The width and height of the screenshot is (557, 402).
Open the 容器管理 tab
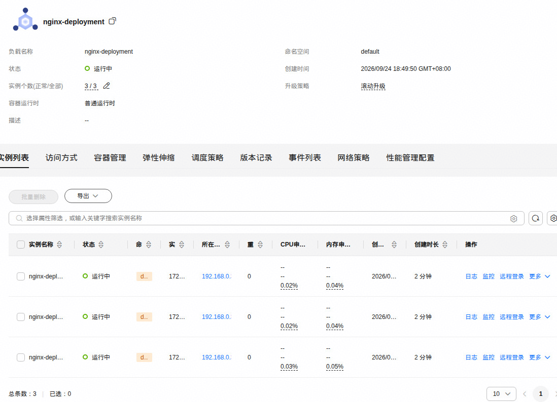(x=110, y=158)
